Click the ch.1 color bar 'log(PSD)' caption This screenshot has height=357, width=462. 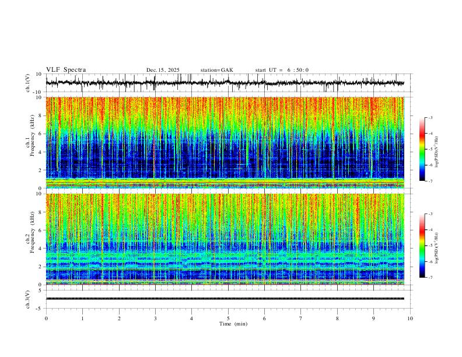coord(436,152)
